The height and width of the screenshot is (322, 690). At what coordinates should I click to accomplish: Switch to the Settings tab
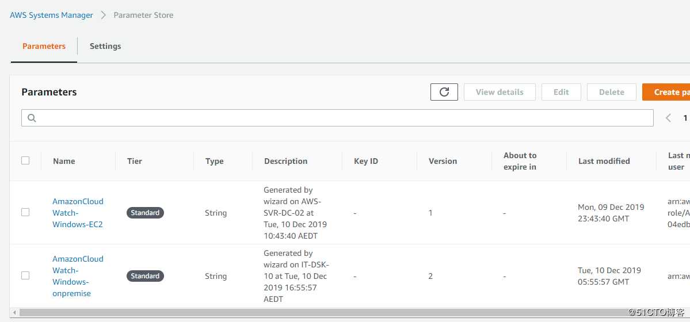[x=105, y=46]
